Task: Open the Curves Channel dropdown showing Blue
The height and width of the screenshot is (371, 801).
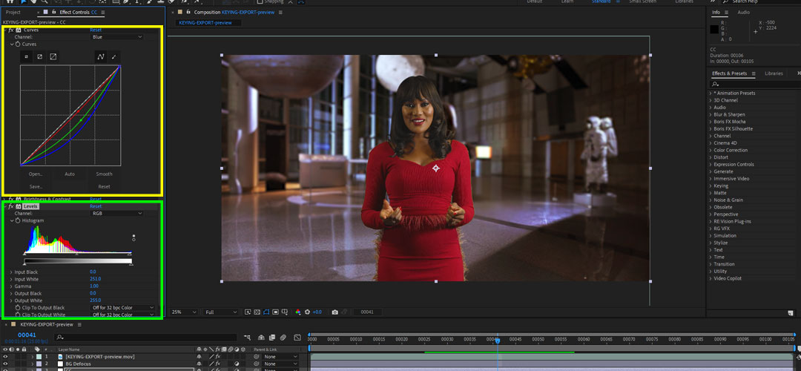Action: pos(117,37)
